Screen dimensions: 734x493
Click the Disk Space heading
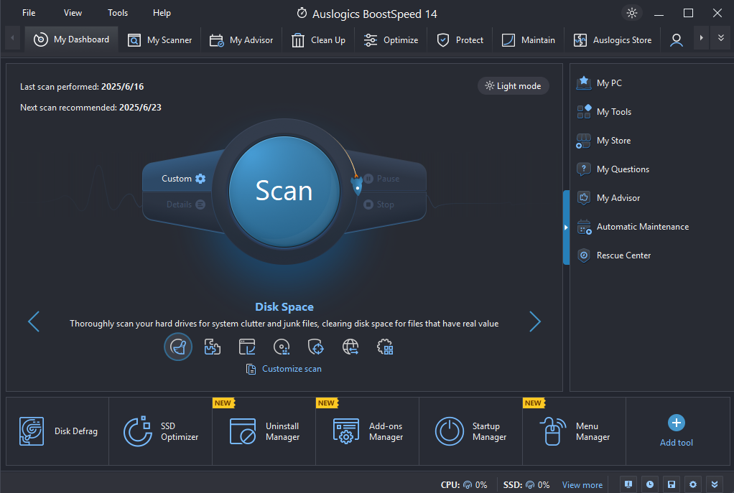[284, 307]
